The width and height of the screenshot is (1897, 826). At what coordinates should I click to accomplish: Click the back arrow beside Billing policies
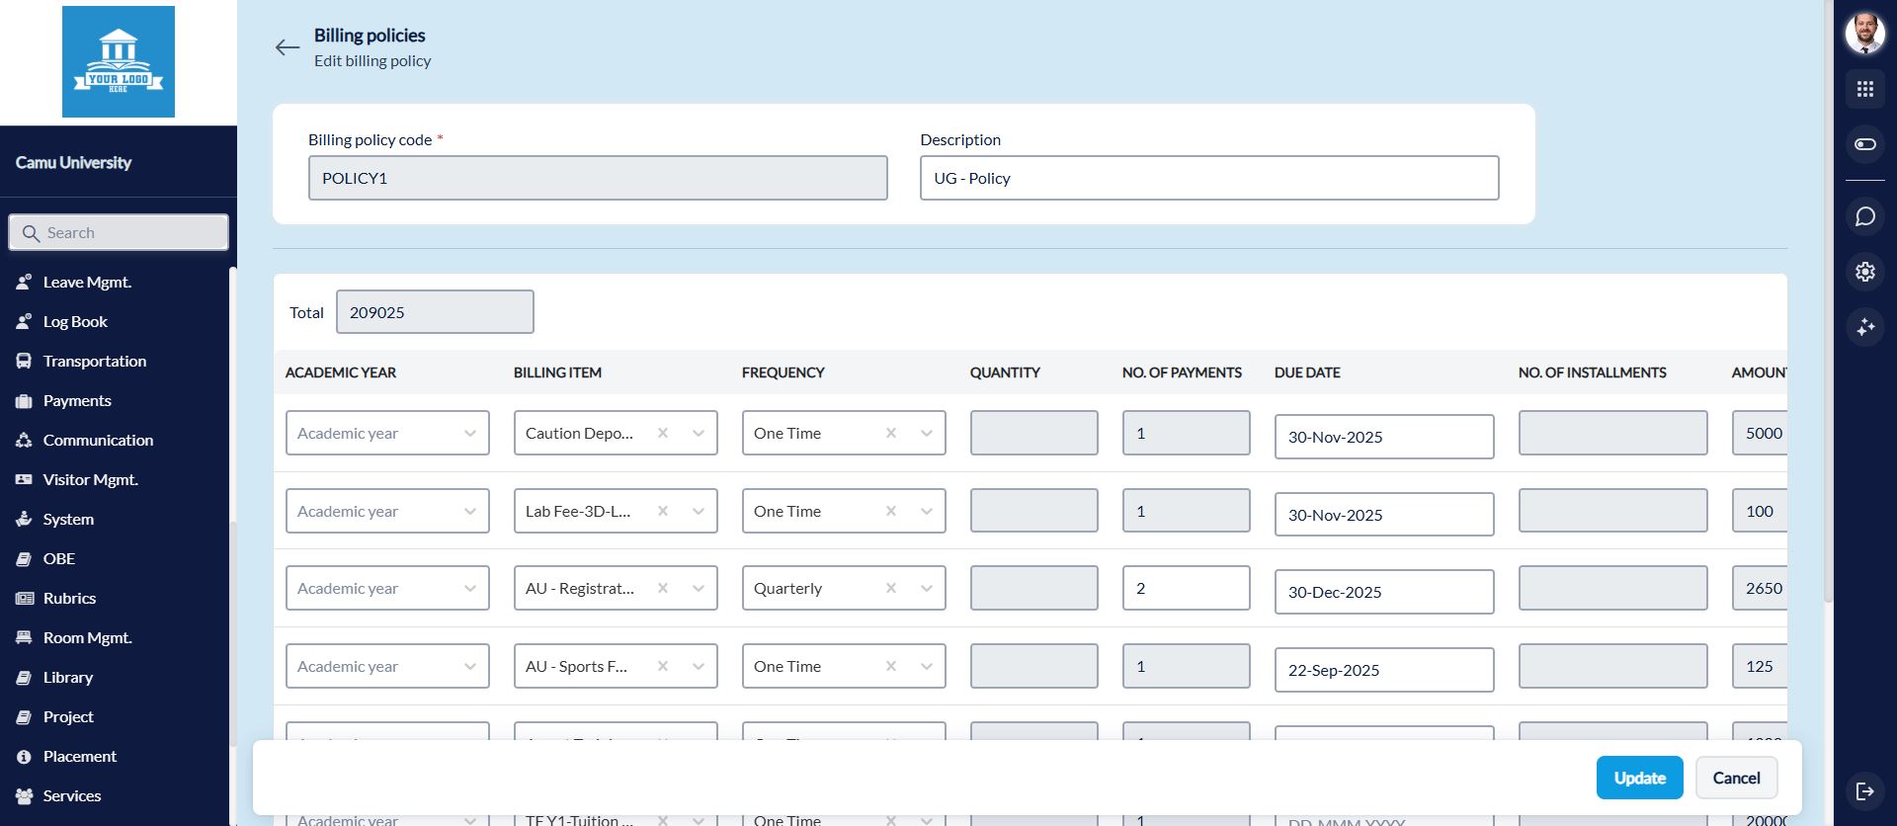coord(288,47)
